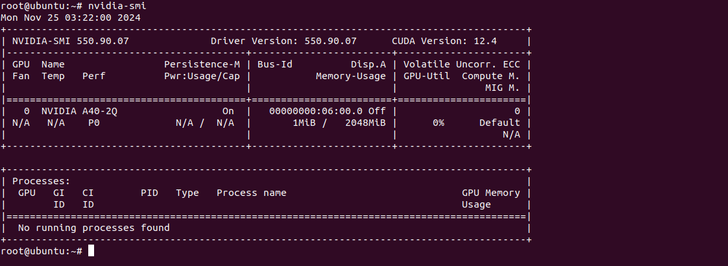Viewport: 728px width, 266px height.
Task: Click the Process name column header
Action: click(251, 193)
